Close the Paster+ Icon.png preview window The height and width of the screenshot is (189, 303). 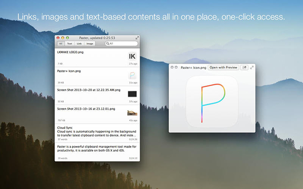pos(172,68)
